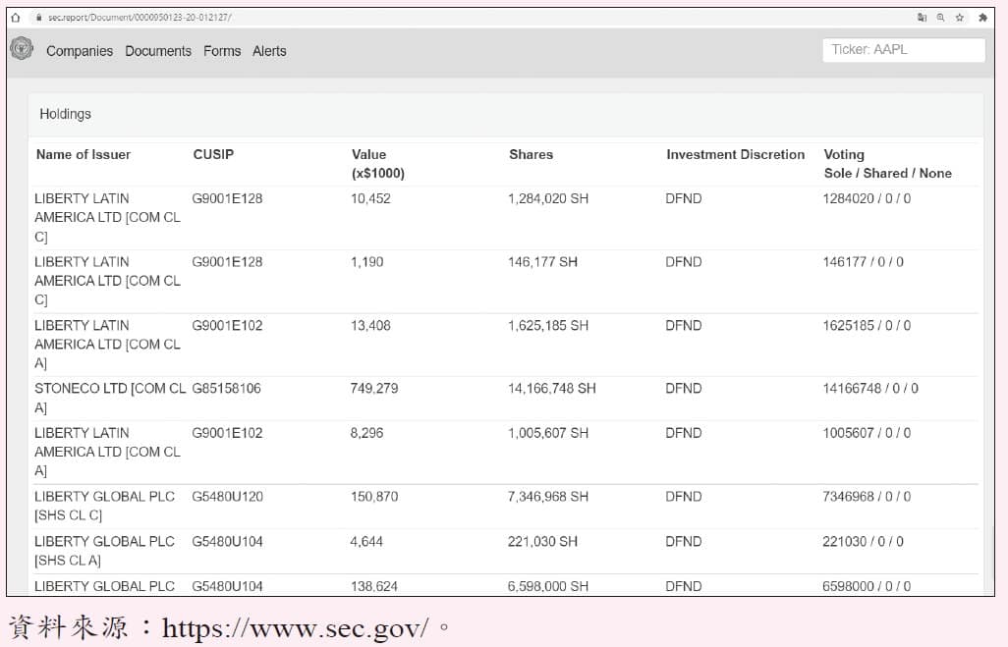Click voting figure 7346968 / 0 / 0
Viewport: 1008px width, 647px height.
867,497
